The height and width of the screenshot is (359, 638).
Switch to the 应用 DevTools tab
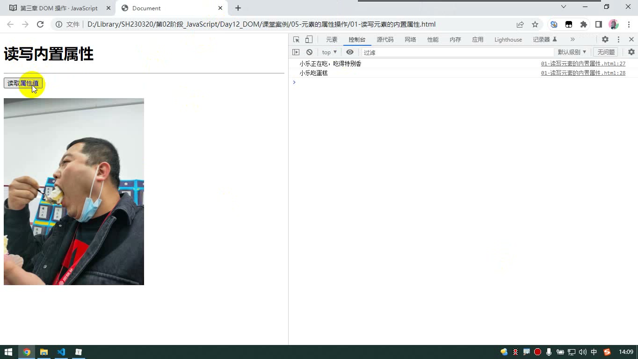pos(478,40)
